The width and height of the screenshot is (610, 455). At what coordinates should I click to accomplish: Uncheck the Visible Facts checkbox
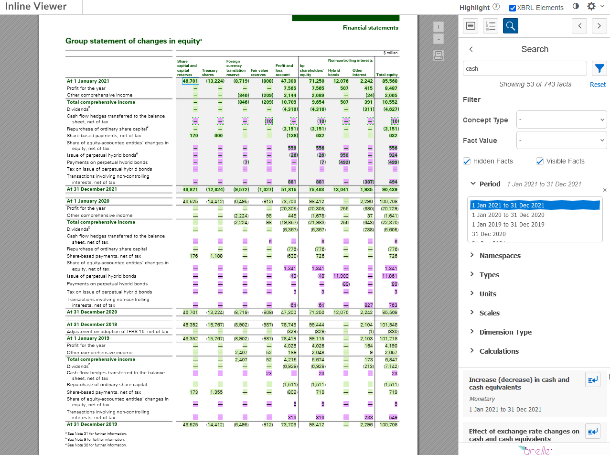540,161
